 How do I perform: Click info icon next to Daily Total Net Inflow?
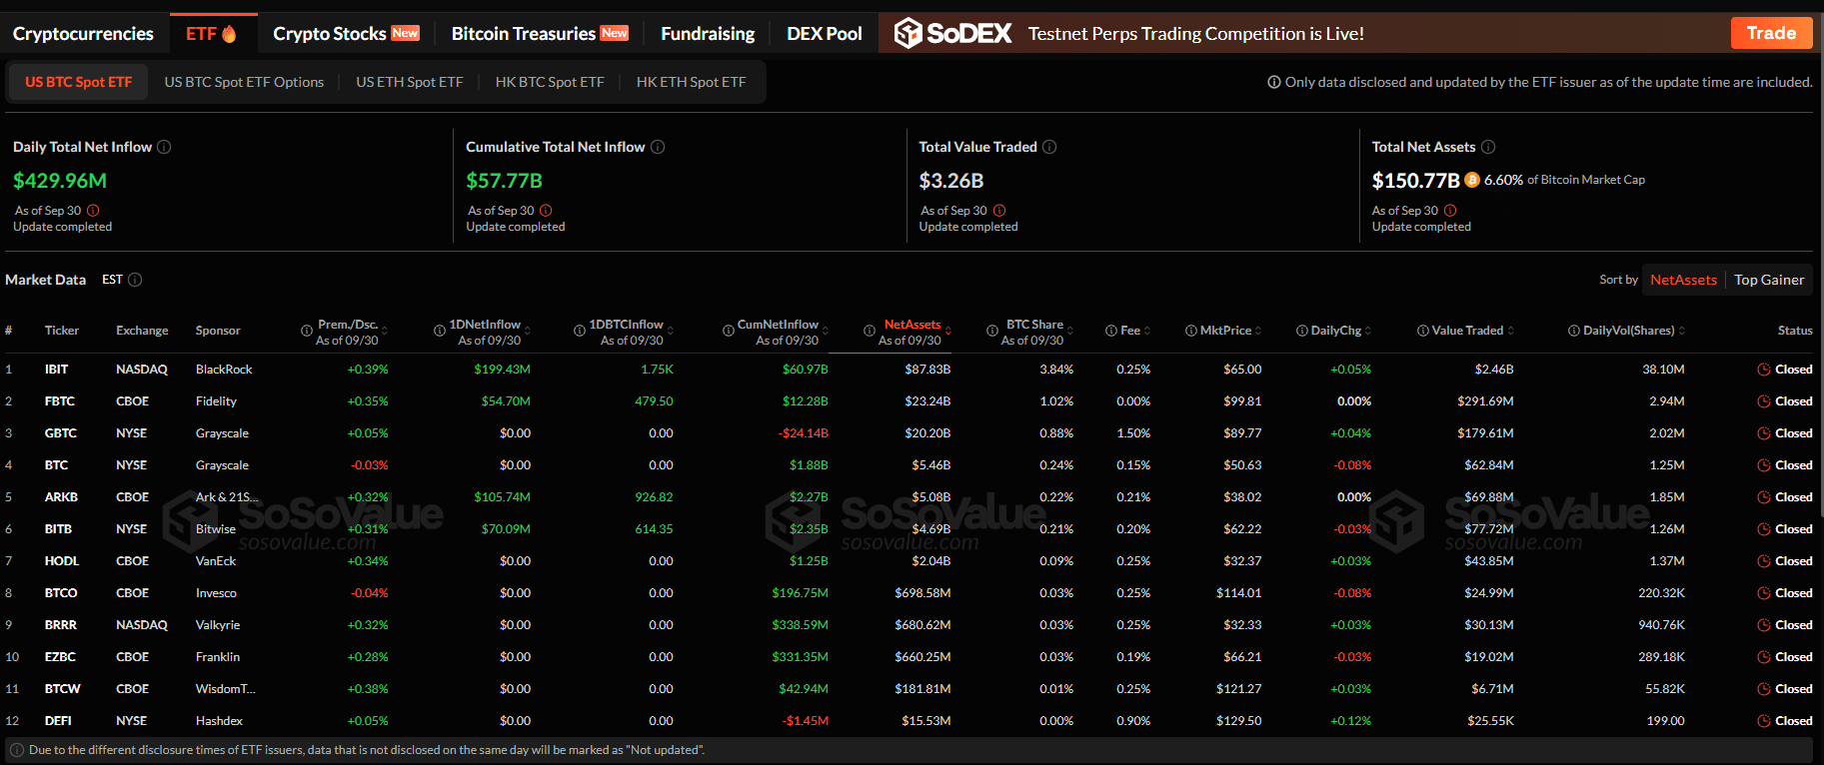coord(164,147)
